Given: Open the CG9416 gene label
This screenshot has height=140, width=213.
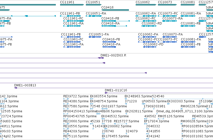Looking at the screenshot, I should (x=107, y=7).
